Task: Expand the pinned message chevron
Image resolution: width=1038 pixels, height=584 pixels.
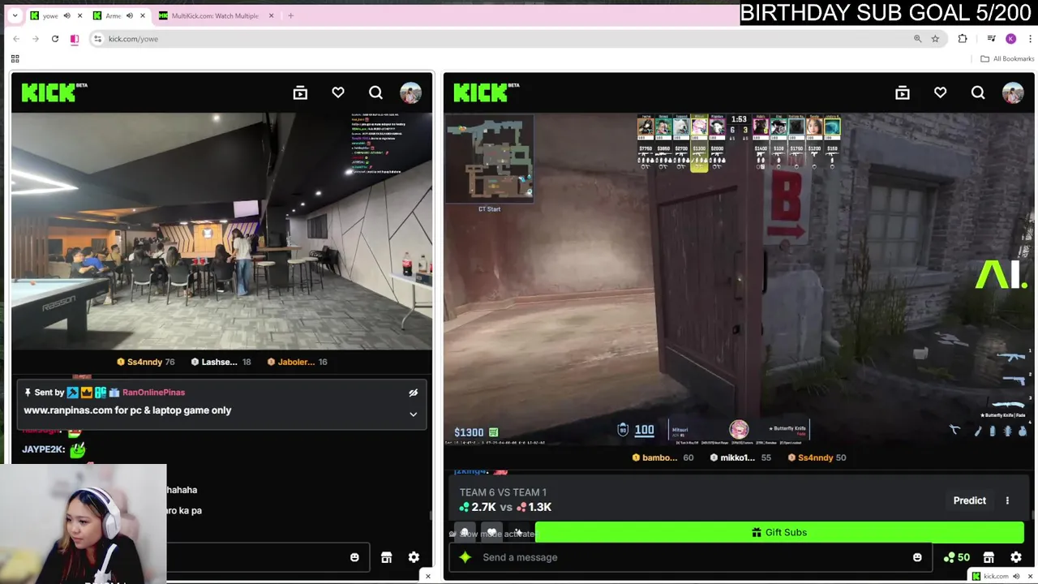Action: pos(413,414)
